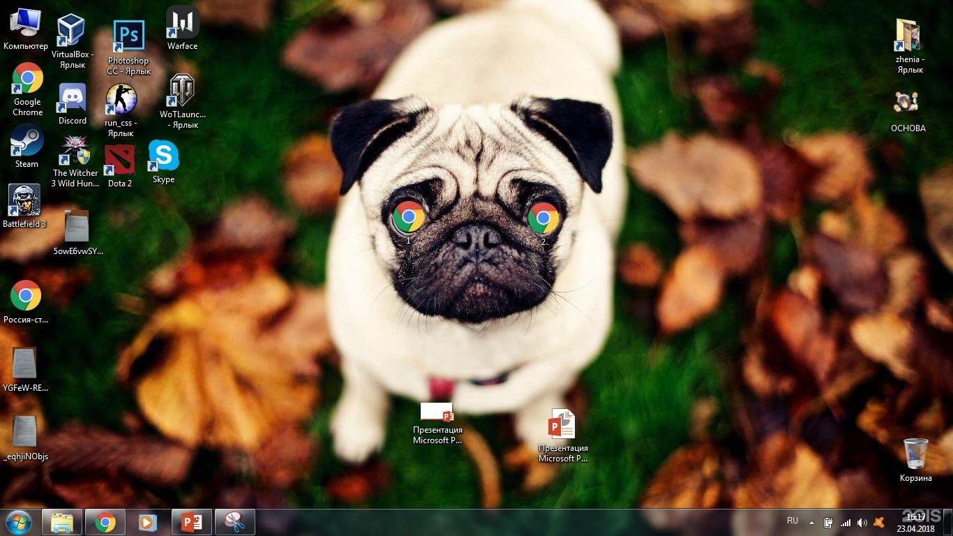Image resolution: width=953 pixels, height=536 pixels.
Task: Open the Avast antivirus tray icon
Action: pyautogui.click(x=880, y=522)
